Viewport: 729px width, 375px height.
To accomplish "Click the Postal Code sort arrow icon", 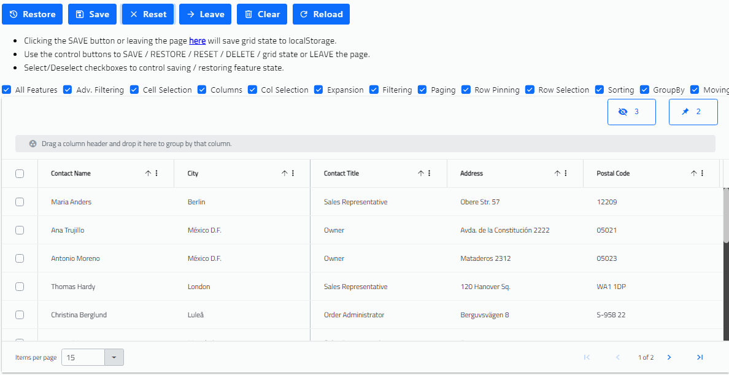I will click(694, 174).
